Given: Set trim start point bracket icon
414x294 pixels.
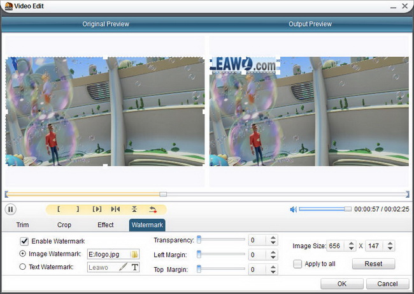Looking at the screenshot, I should tap(59, 209).
